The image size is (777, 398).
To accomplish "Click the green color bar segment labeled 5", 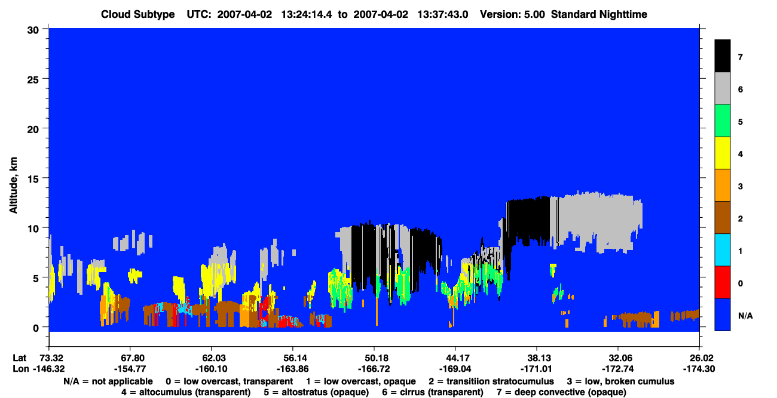I will click(x=722, y=121).
